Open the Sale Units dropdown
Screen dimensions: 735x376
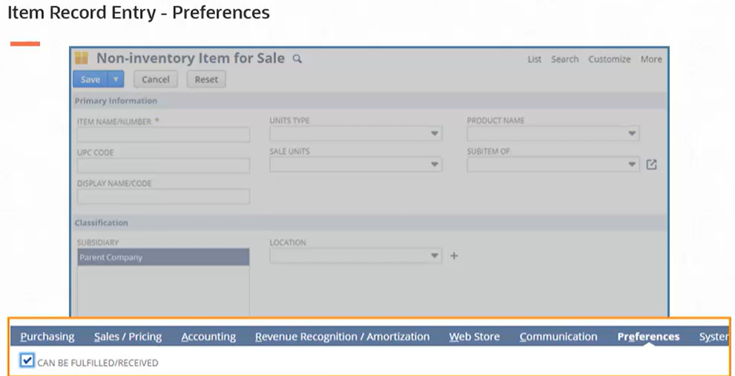tap(435, 165)
